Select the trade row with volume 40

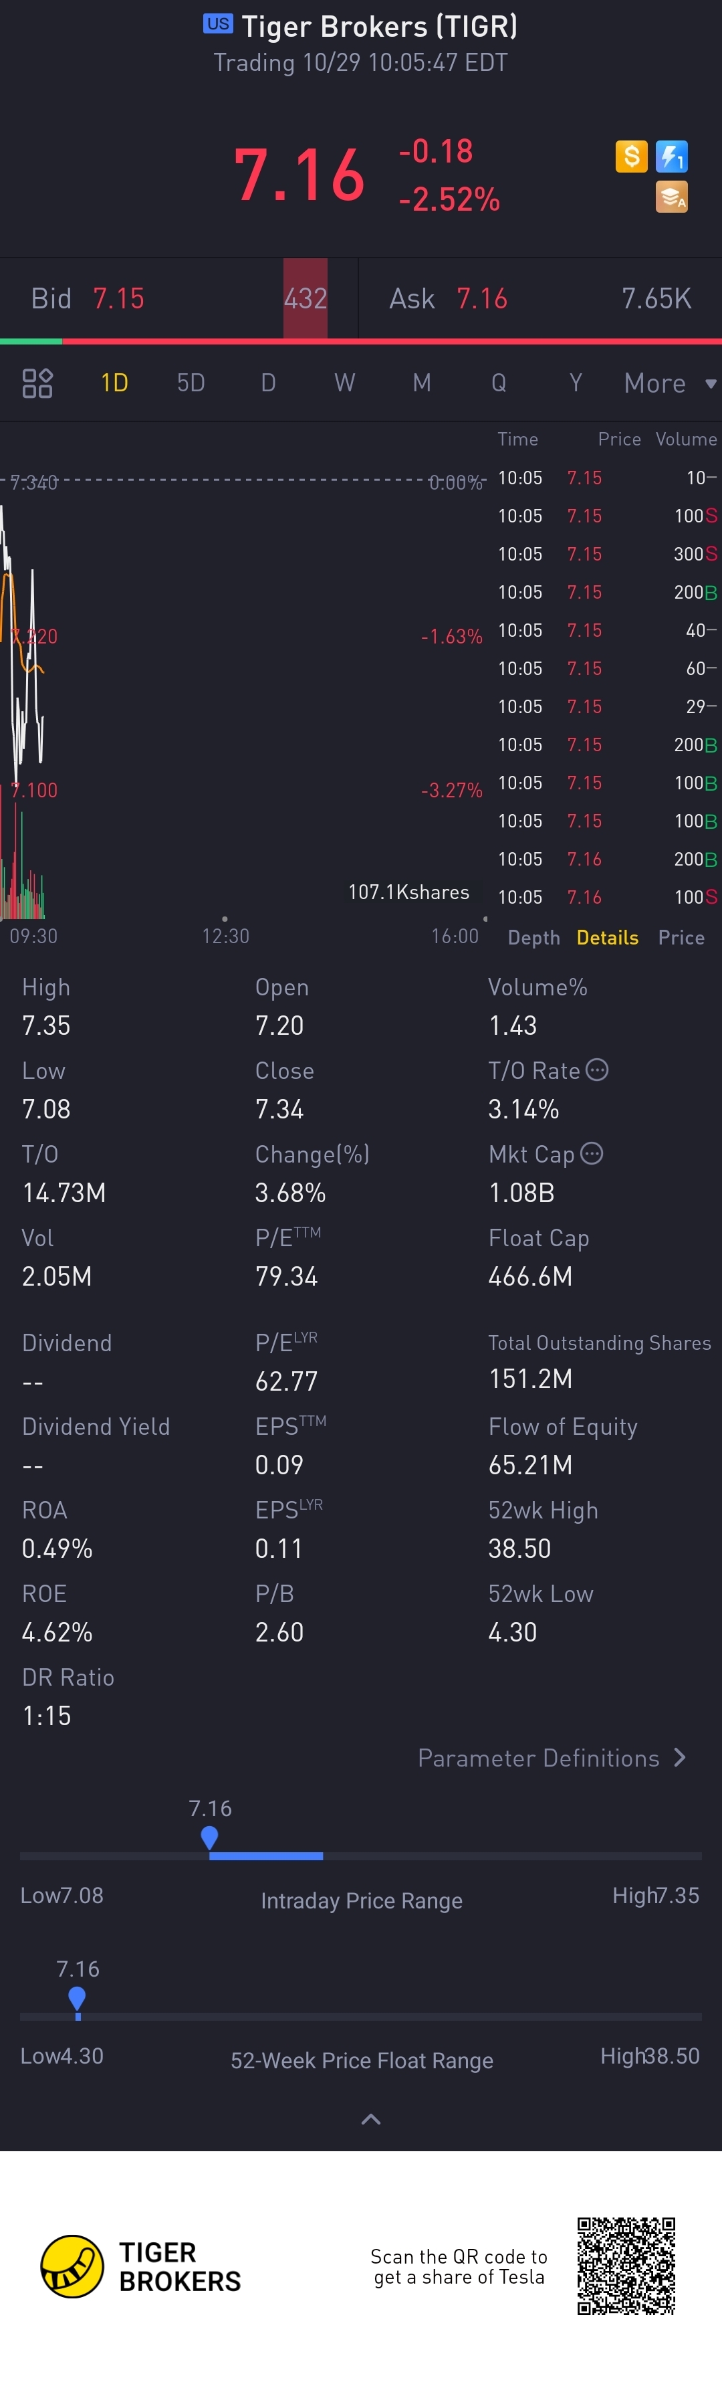606,631
